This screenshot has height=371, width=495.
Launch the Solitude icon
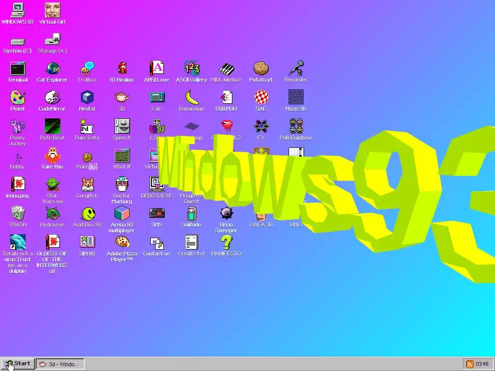(191, 213)
